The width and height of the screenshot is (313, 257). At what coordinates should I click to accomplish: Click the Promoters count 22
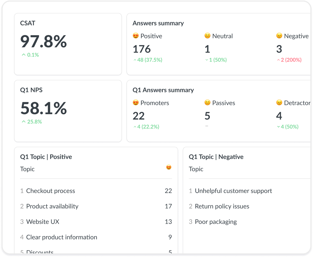pos(138,116)
